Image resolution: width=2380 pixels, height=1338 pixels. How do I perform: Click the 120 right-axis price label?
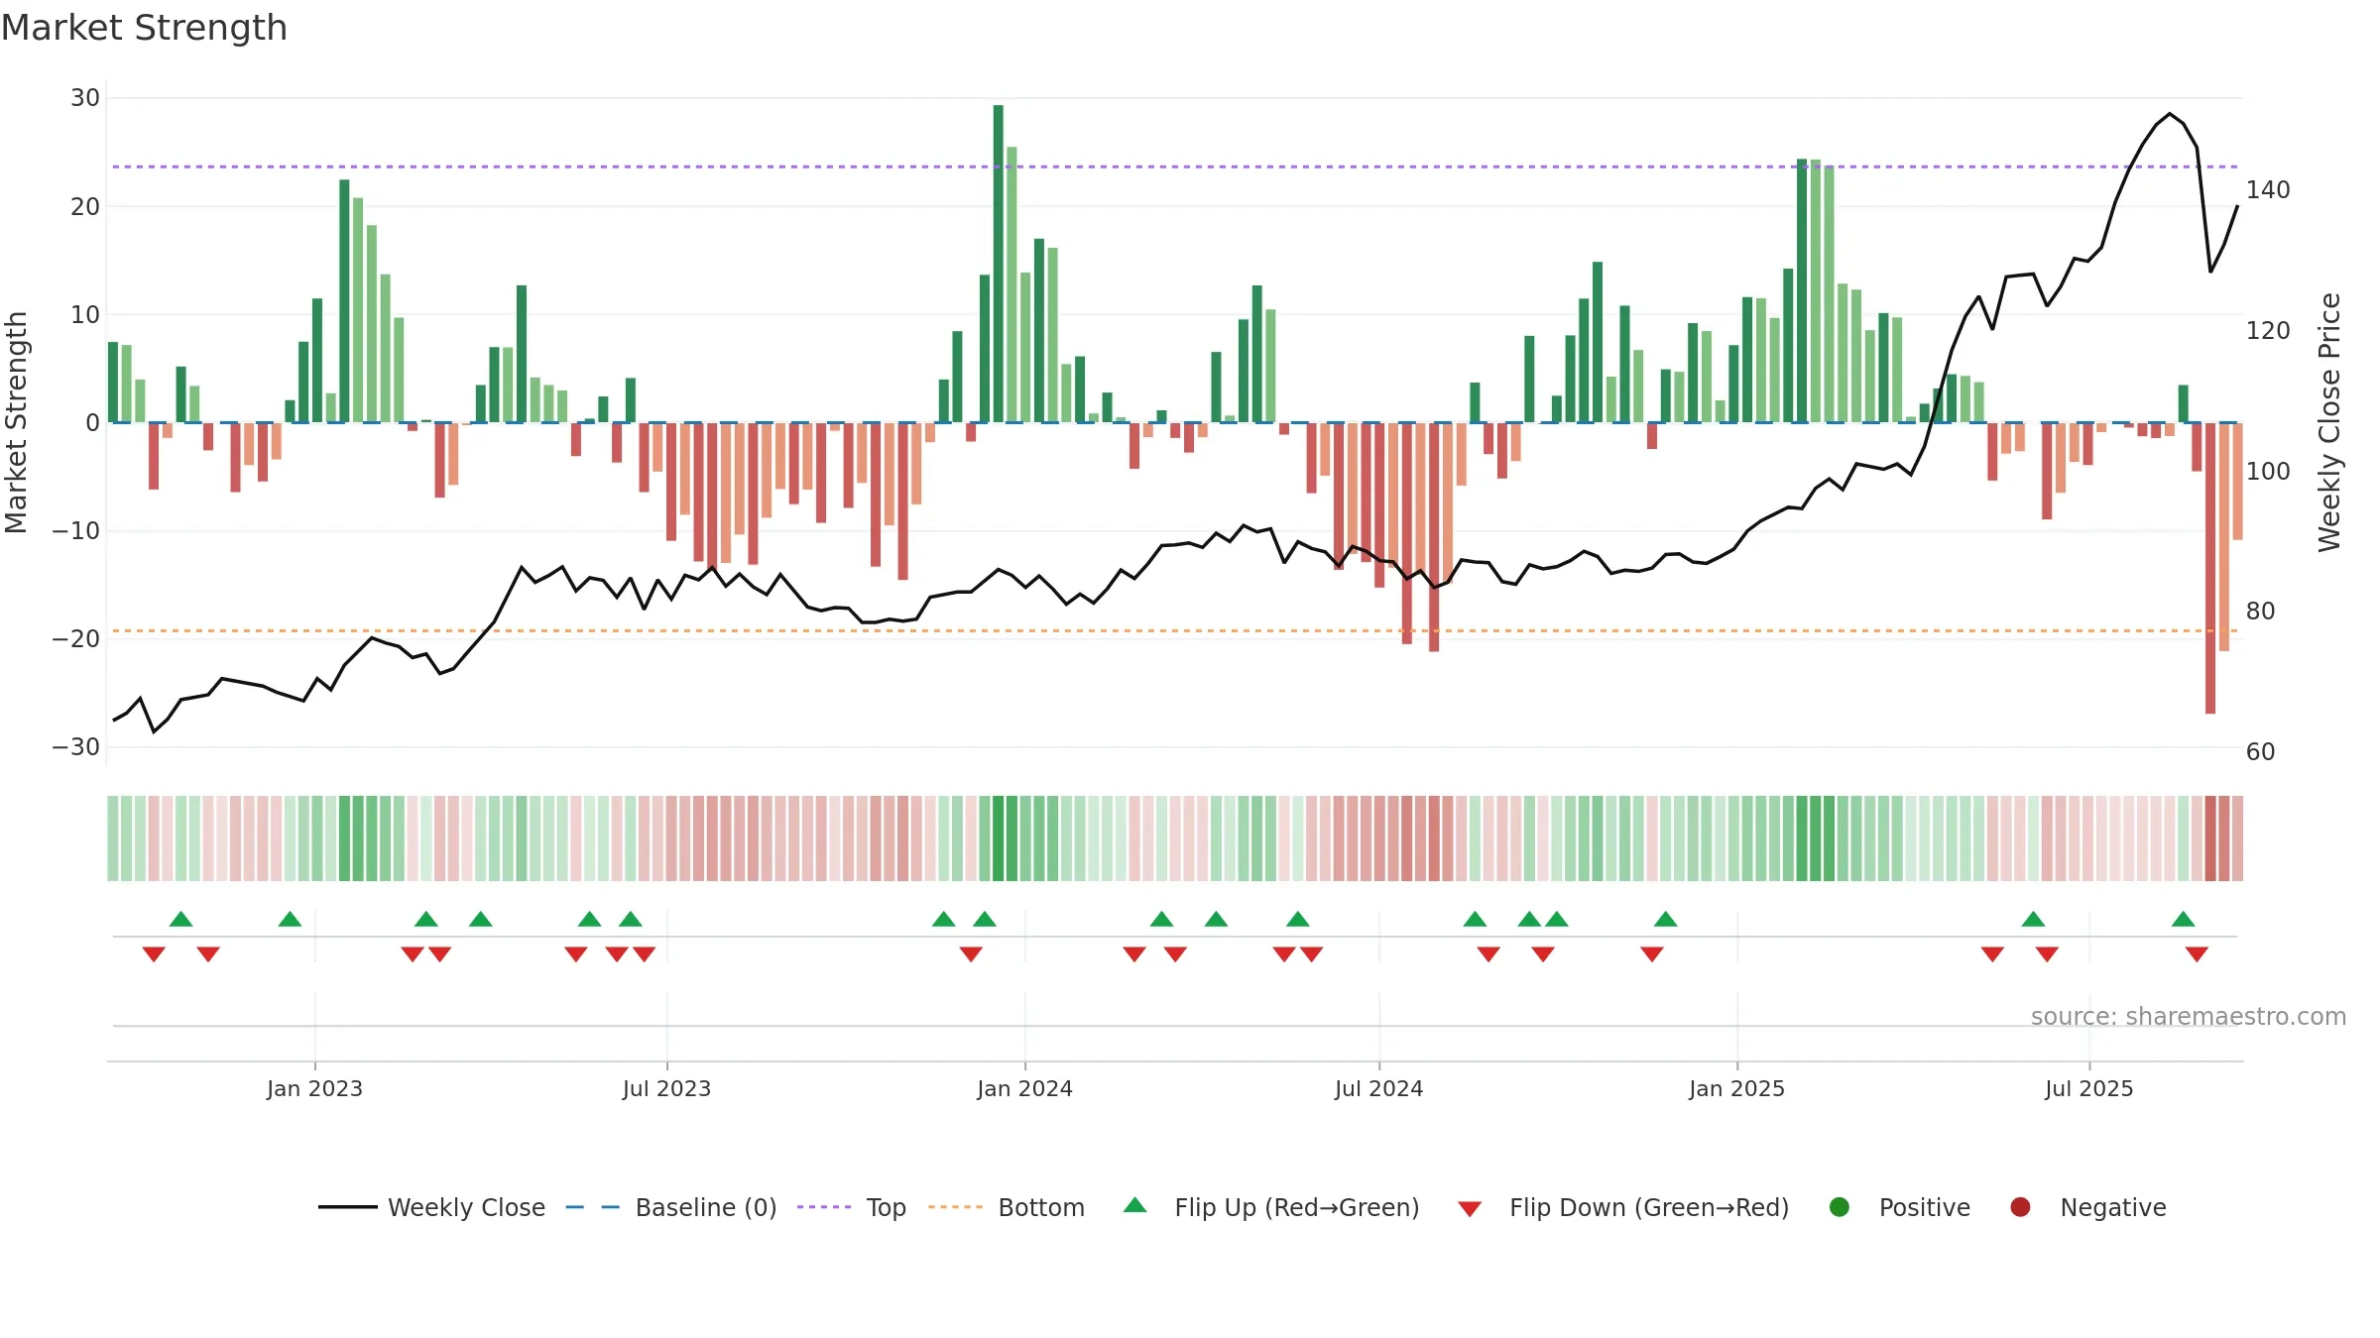click(2268, 331)
